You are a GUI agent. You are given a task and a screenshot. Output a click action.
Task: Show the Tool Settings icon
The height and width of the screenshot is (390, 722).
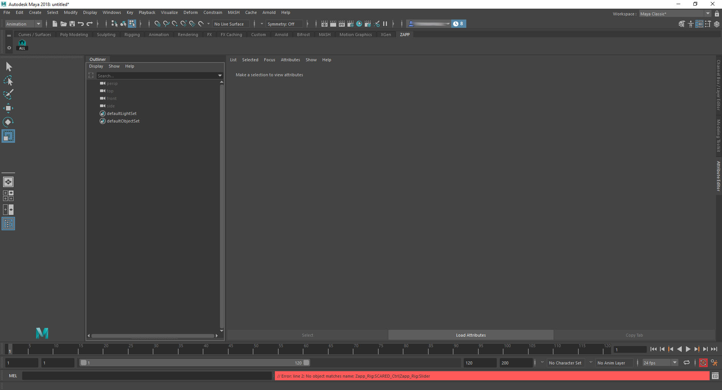point(708,24)
